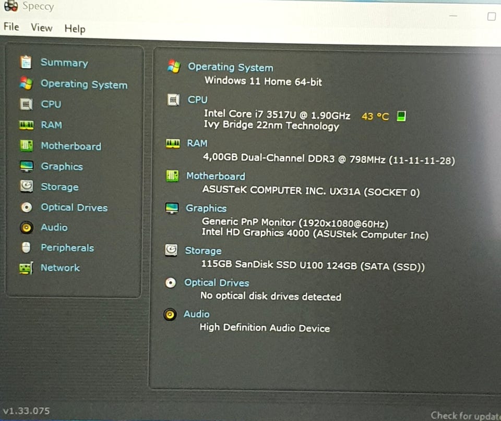This screenshot has width=501, height=421.
Task: Select CPU in the sidebar
Action: click(x=51, y=104)
